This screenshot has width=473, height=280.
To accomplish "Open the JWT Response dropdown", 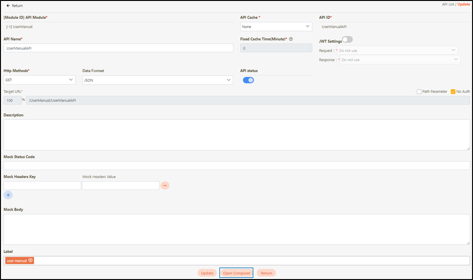I will [x=399, y=60].
